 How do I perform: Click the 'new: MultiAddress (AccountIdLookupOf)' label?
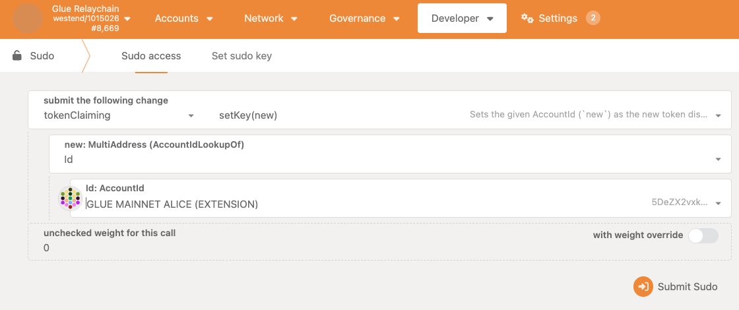click(154, 144)
